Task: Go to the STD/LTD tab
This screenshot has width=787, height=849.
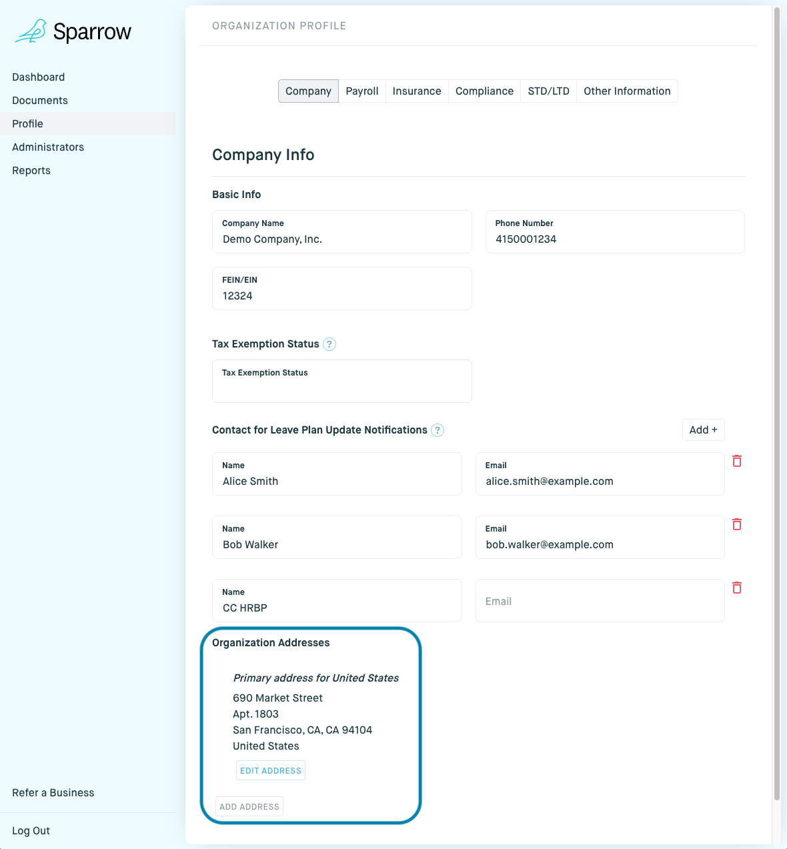Action: coord(548,91)
